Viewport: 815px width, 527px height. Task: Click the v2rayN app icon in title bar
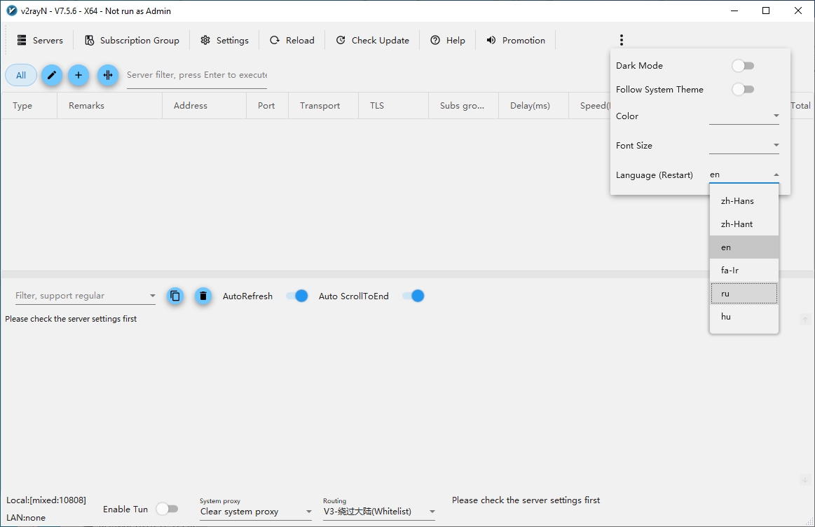coord(11,11)
